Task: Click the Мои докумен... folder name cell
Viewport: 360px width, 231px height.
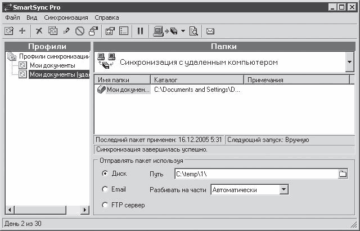Action: tap(128, 90)
